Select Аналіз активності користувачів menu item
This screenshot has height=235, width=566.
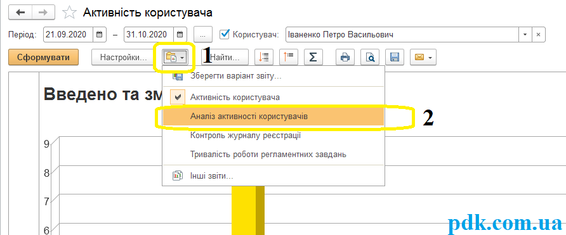(x=273, y=117)
